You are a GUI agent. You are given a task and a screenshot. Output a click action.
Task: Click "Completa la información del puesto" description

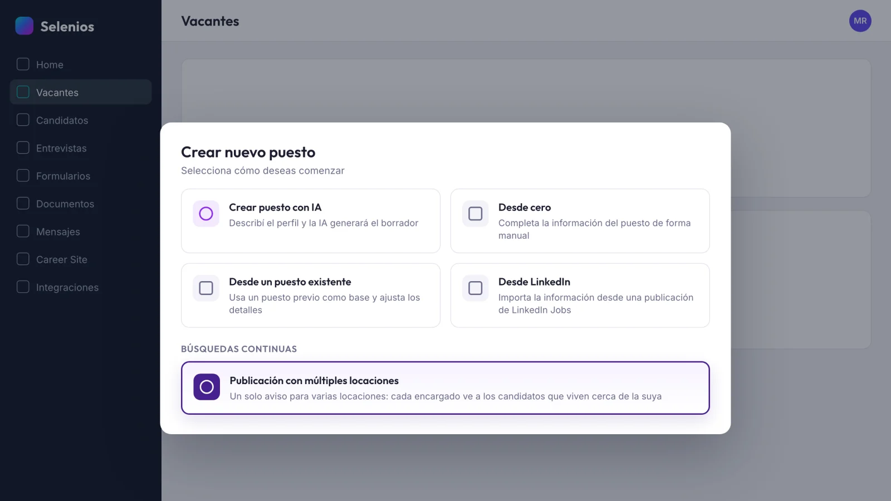coord(594,229)
